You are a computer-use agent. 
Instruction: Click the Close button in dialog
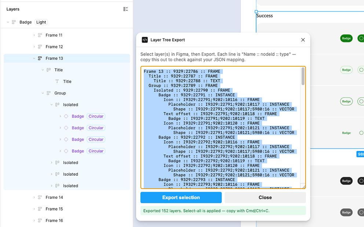point(265,197)
